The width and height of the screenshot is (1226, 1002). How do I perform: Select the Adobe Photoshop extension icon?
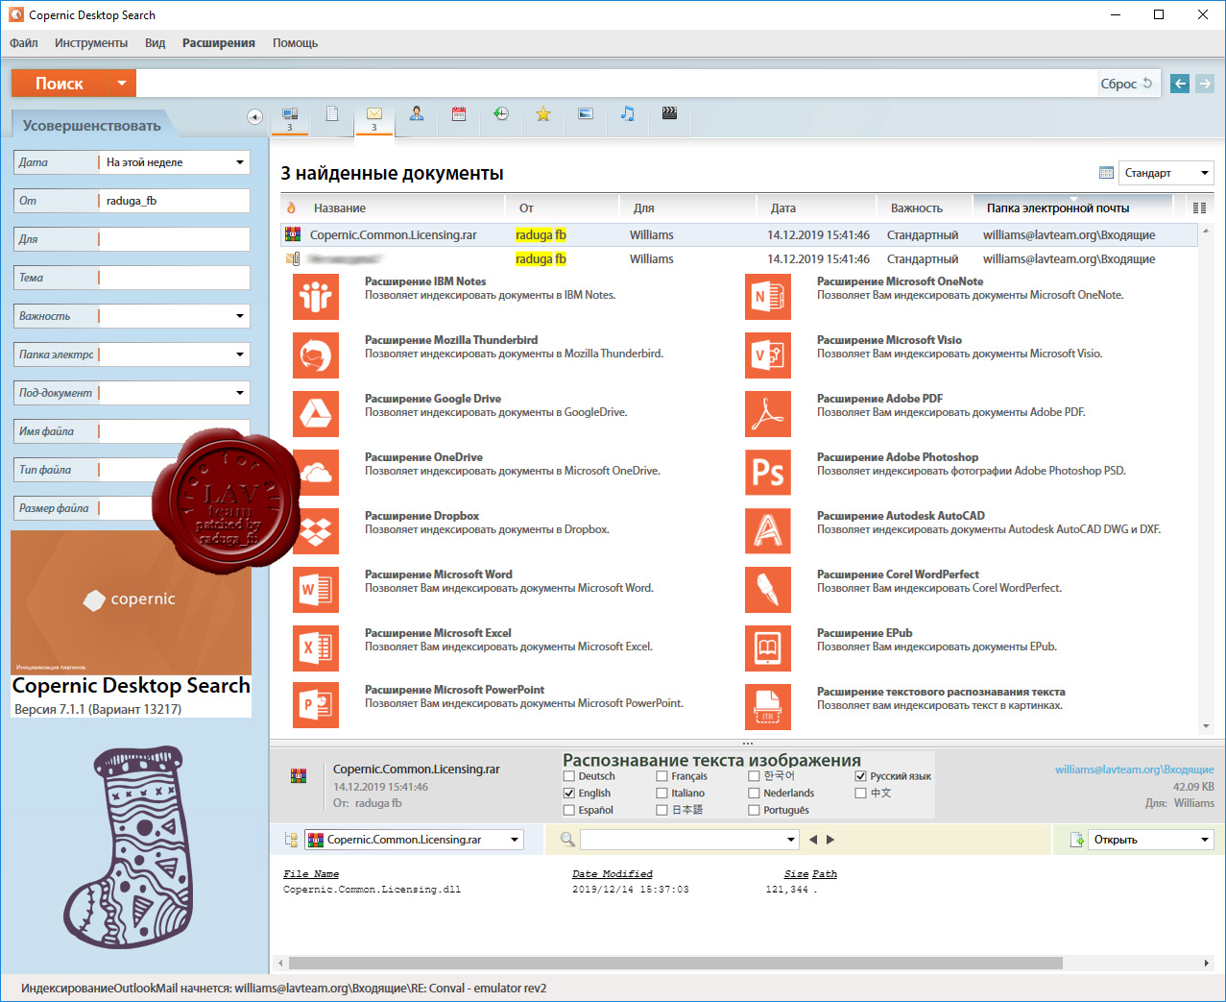tap(768, 473)
